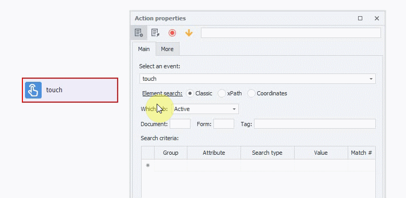Open the Active tab selection dropdown
The height and width of the screenshot is (198, 406).
(206, 109)
